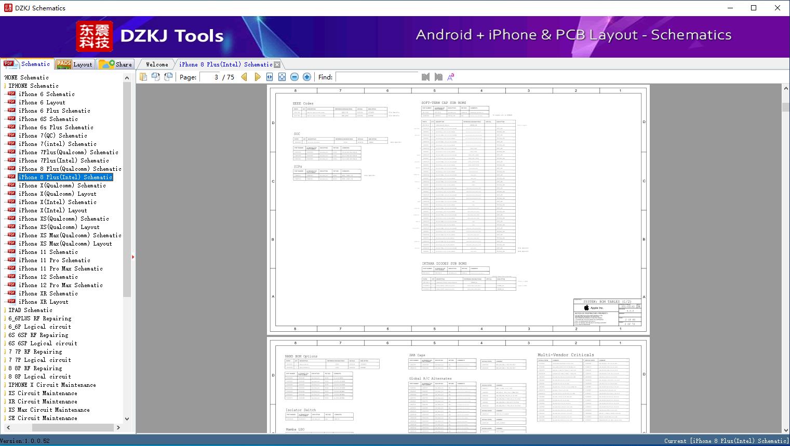Screen dimensions: 790x446
Task: Click the tree panel scroll-down arrow
Action: [127, 418]
